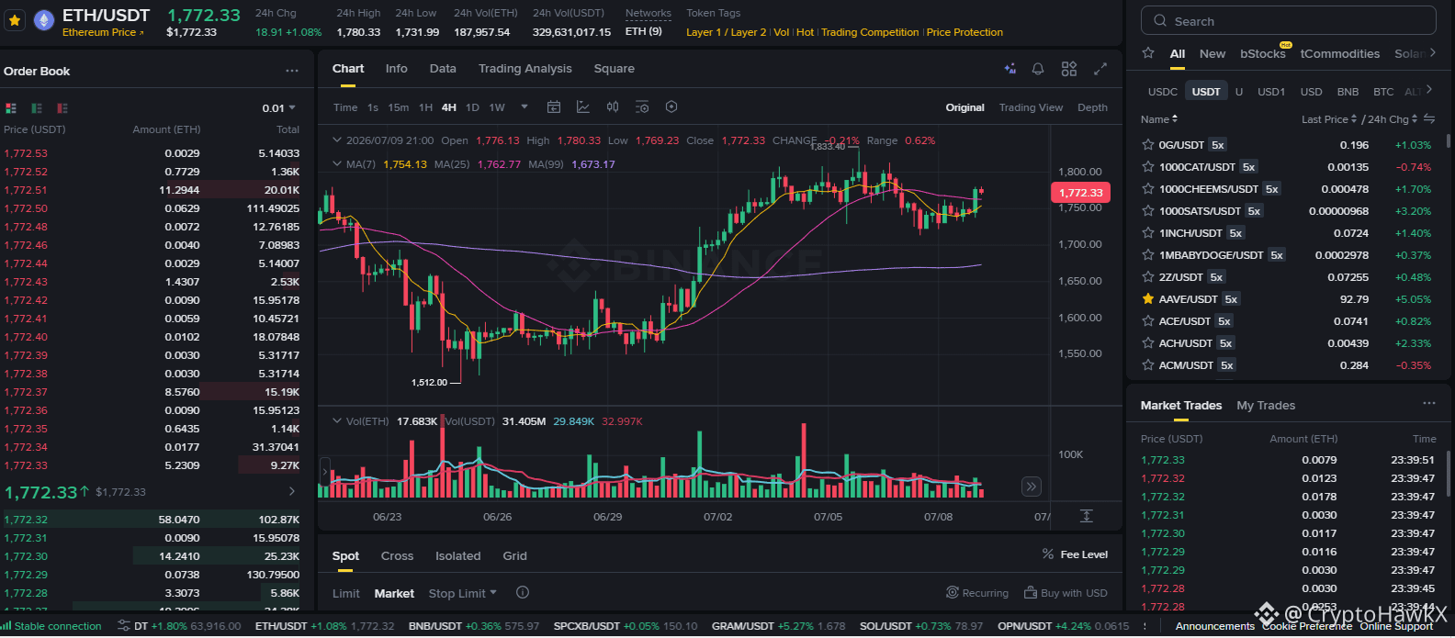
Task: Select the 1D time interval
Action: coord(472,107)
